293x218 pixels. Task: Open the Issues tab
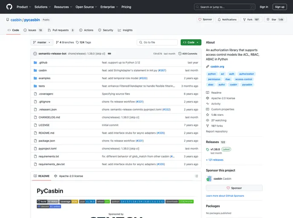point(33,30)
